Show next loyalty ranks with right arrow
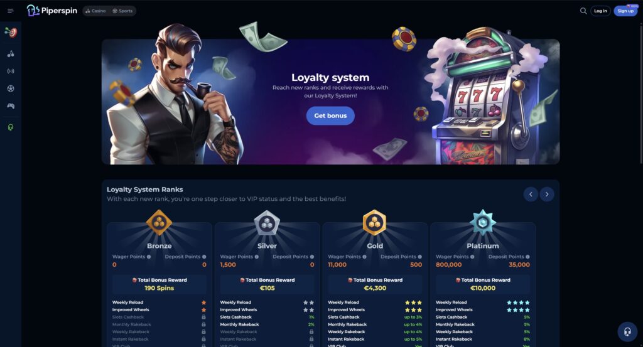 [x=547, y=194]
